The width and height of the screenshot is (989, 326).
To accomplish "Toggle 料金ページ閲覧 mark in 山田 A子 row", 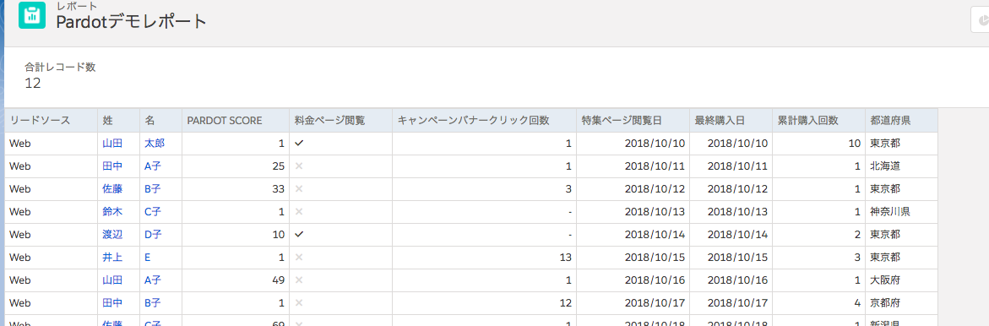I will tap(299, 280).
